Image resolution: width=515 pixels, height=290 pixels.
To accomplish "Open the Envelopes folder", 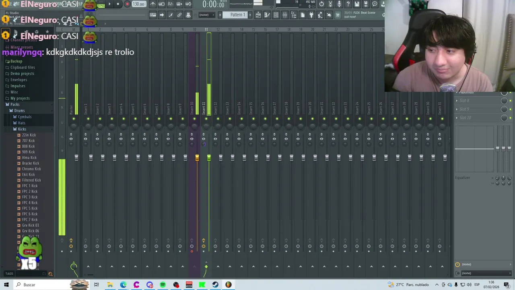I will point(19,80).
